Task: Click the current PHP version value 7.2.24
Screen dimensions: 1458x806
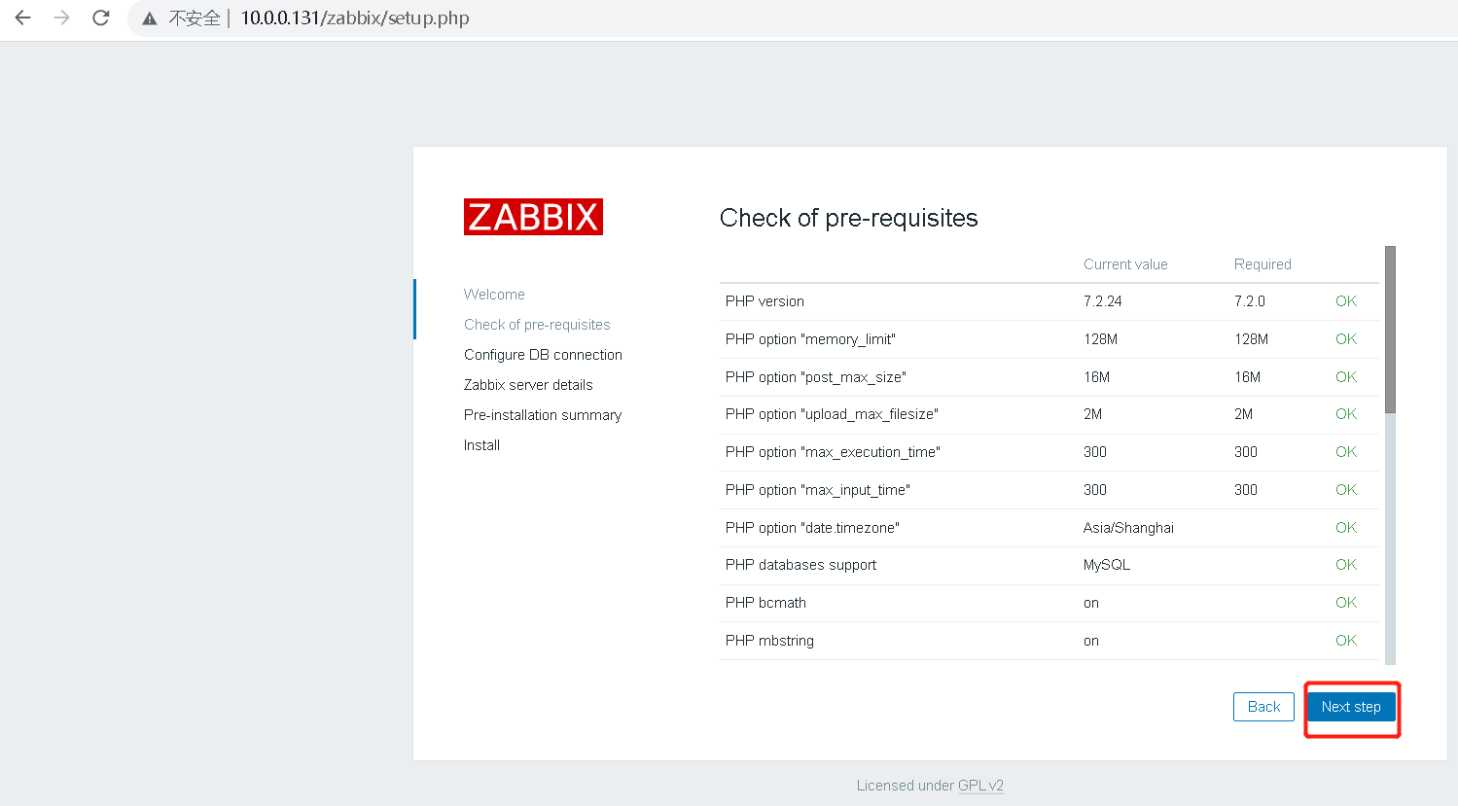Action: pyautogui.click(x=1103, y=301)
